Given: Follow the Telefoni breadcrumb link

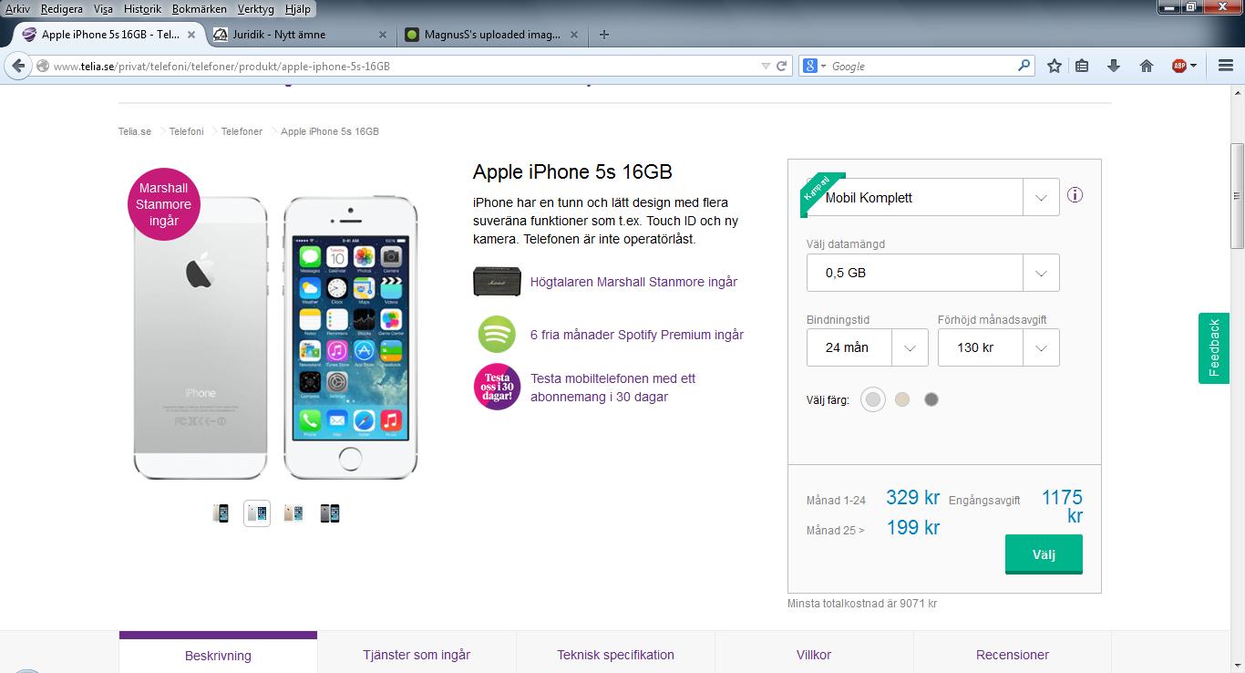Looking at the screenshot, I should (186, 131).
